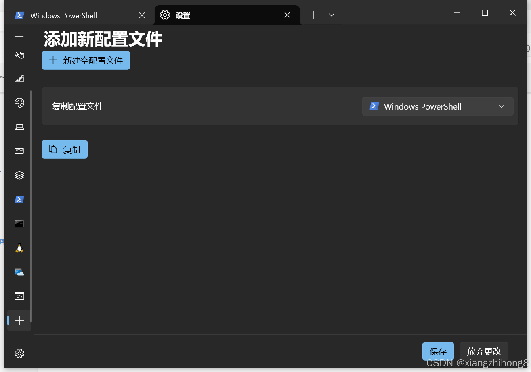The image size is (531, 372).
Task: Switch to the 设置 tab
Action: pyautogui.click(x=227, y=15)
